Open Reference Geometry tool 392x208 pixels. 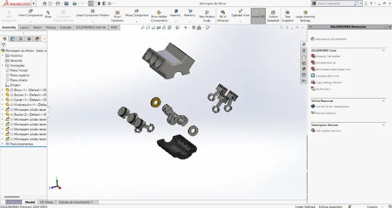tap(190, 13)
